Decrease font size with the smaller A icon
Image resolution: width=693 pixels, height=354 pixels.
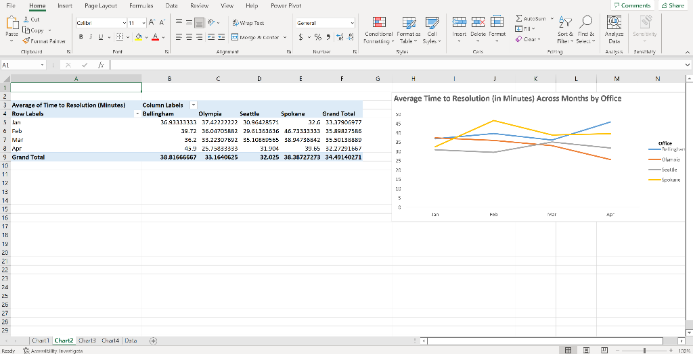point(162,22)
